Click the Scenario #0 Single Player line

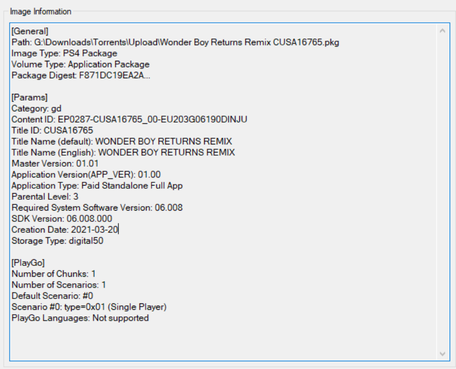point(89,307)
